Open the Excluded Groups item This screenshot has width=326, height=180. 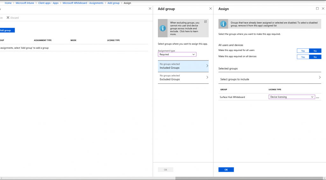point(183,77)
